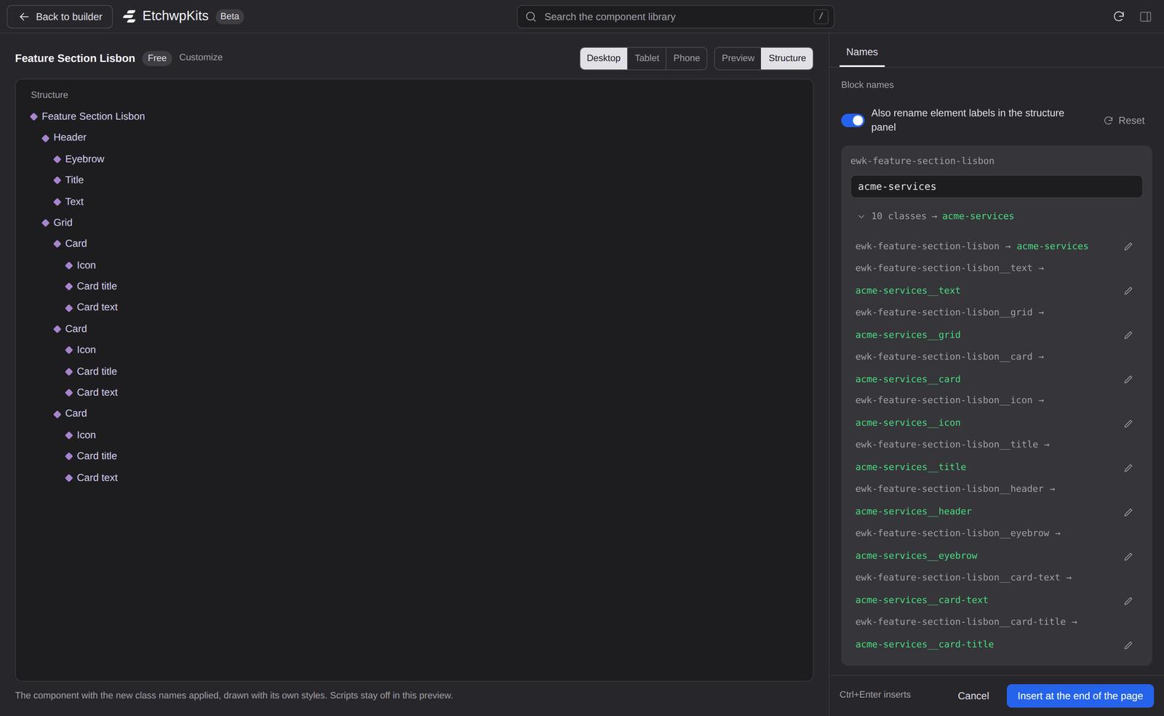Image resolution: width=1164 pixels, height=716 pixels.
Task: Select the Header node in structure
Action: (64, 138)
